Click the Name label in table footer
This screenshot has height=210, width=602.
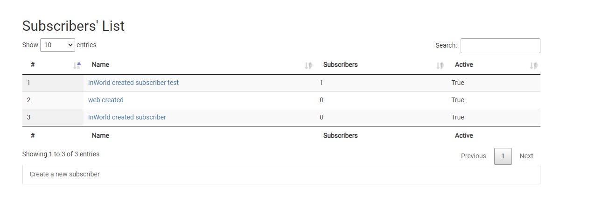pyautogui.click(x=100, y=135)
